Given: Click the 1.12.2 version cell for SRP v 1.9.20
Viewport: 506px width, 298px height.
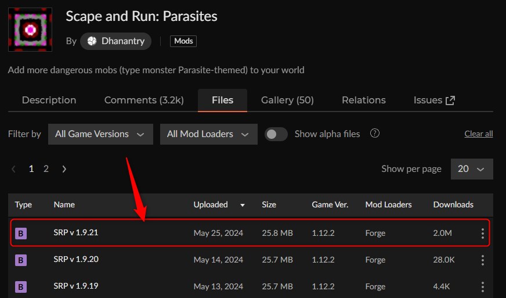Looking at the screenshot, I should (323, 260).
